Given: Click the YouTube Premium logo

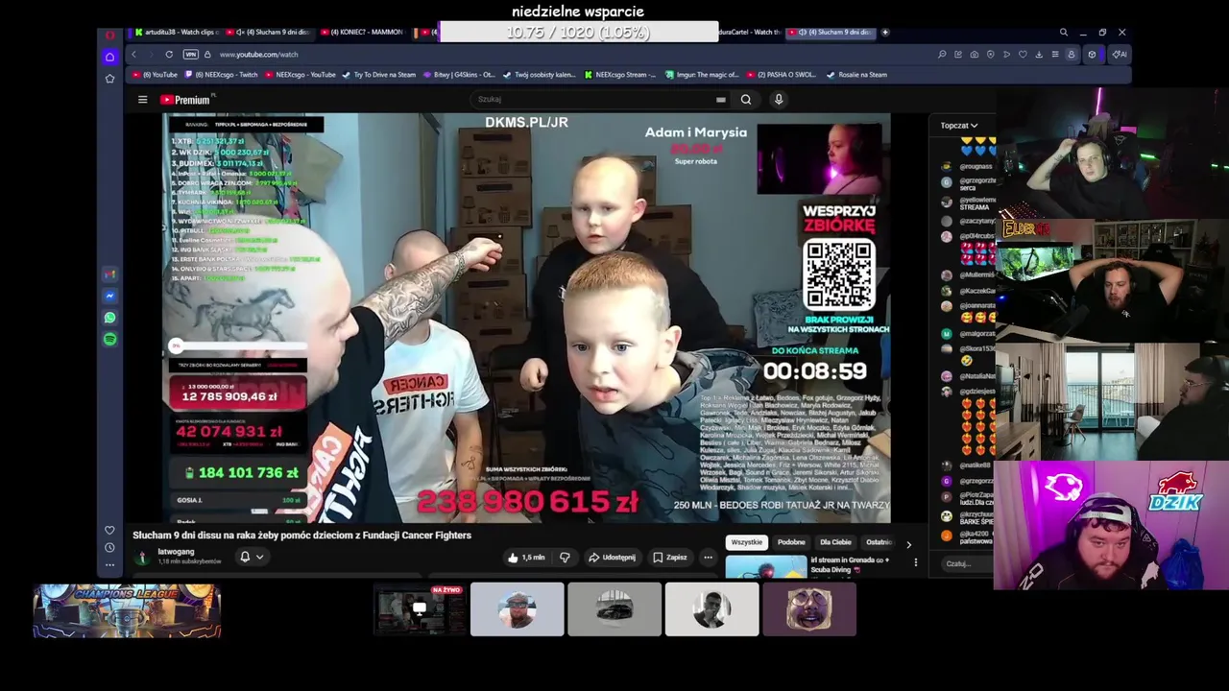Looking at the screenshot, I should (x=185, y=100).
